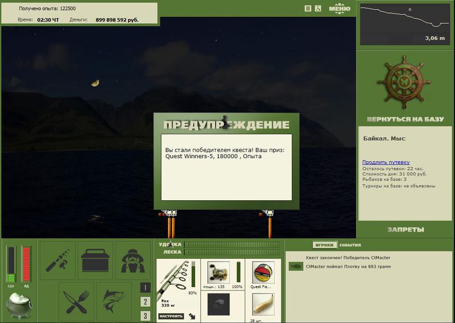The height and width of the screenshot is (323, 455).
Task: Click the ПРЕДУПРЕЖДЕНИЕ dialog title
Action: [226, 125]
